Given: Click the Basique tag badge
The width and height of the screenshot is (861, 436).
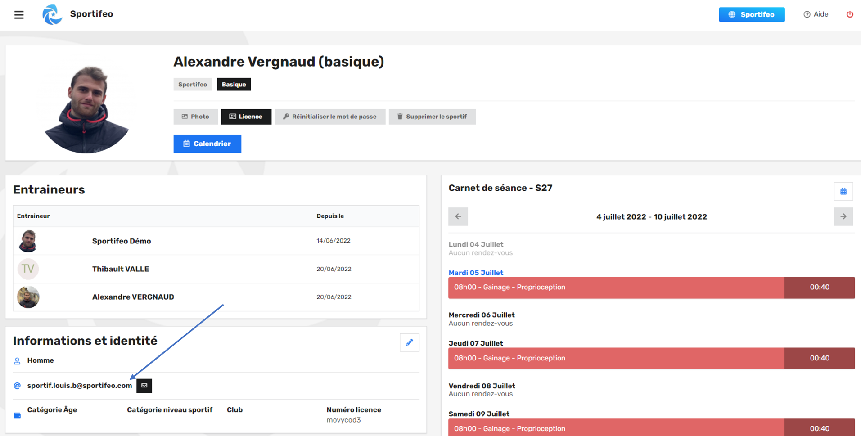Looking at the screenshot, I should (234, 84).
